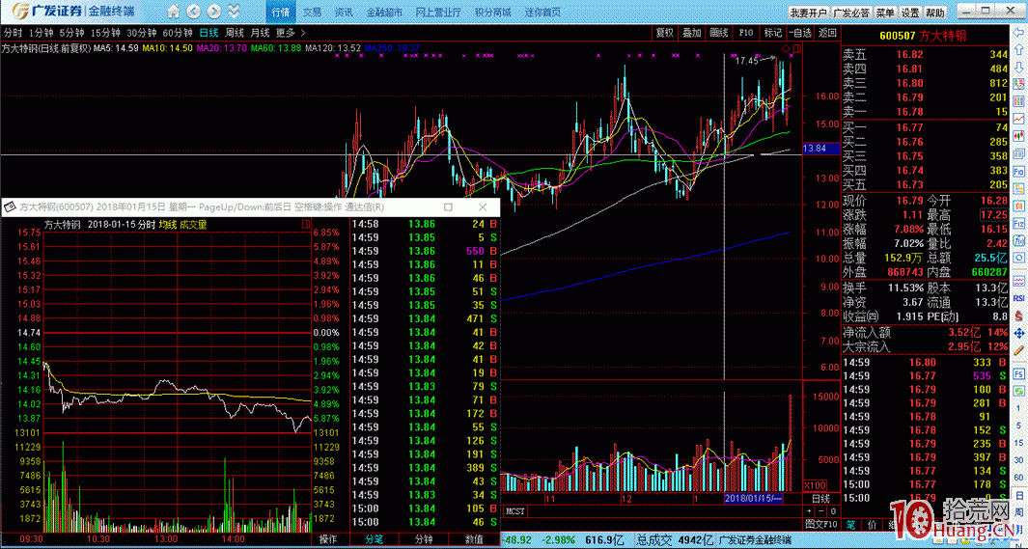This screenshot has width=1028, height=549.
Task: Remove stock via -自选 button
Action: (x=800, y=32)
